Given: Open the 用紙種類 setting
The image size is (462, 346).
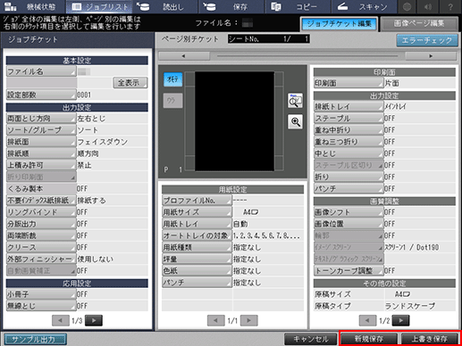Looking at the screenshot, I should (x=197, y=247).
